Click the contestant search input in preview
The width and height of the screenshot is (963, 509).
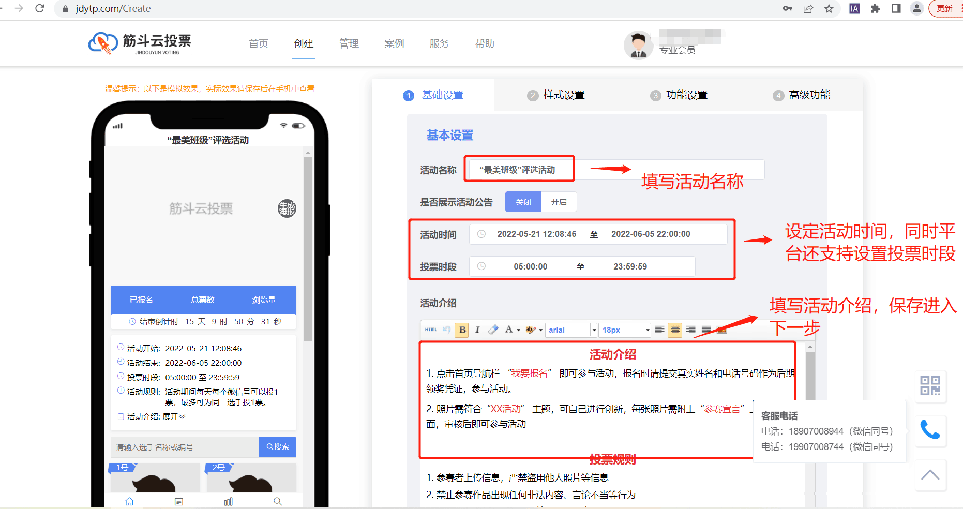coord(185,447)
